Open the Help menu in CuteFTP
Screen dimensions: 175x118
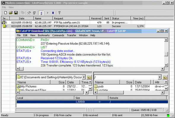coord(93,35)
